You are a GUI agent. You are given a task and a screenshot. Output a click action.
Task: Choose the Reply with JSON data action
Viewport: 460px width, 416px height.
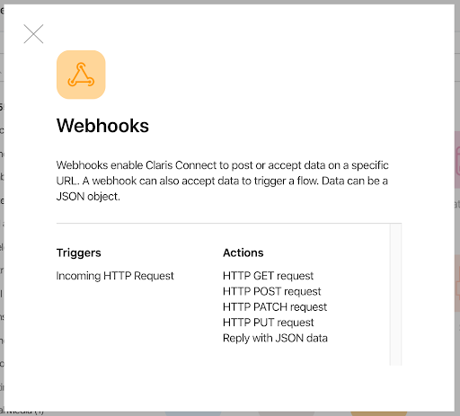pyautogui.click(x=275, y=338)
